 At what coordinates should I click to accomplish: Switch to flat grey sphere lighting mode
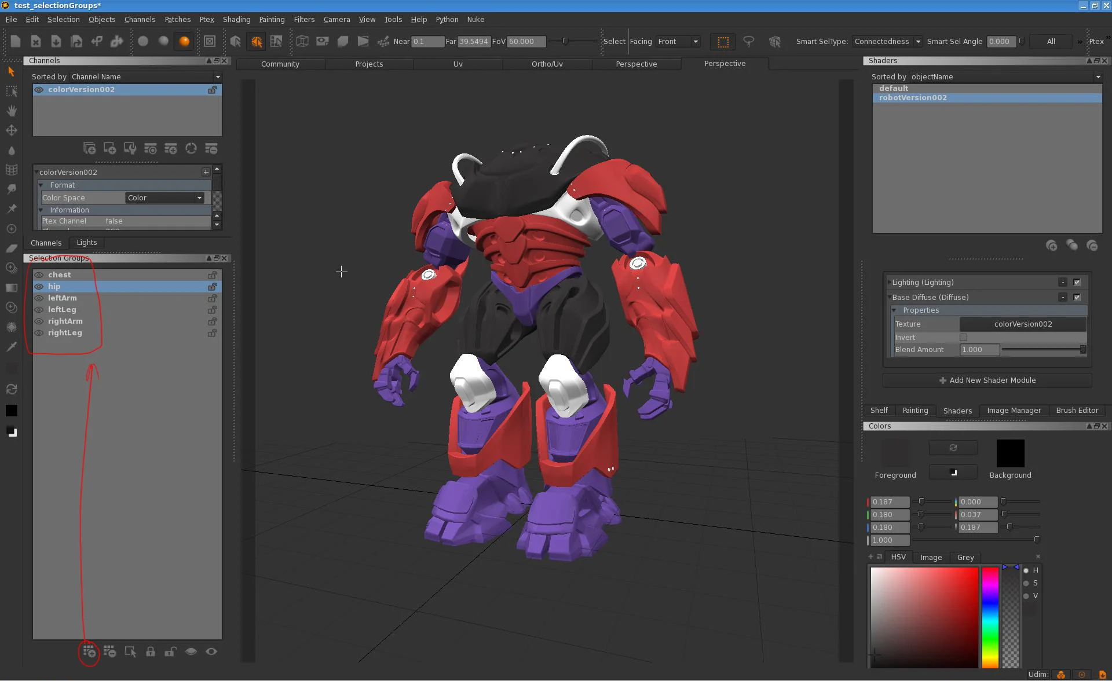coord(143,41)
